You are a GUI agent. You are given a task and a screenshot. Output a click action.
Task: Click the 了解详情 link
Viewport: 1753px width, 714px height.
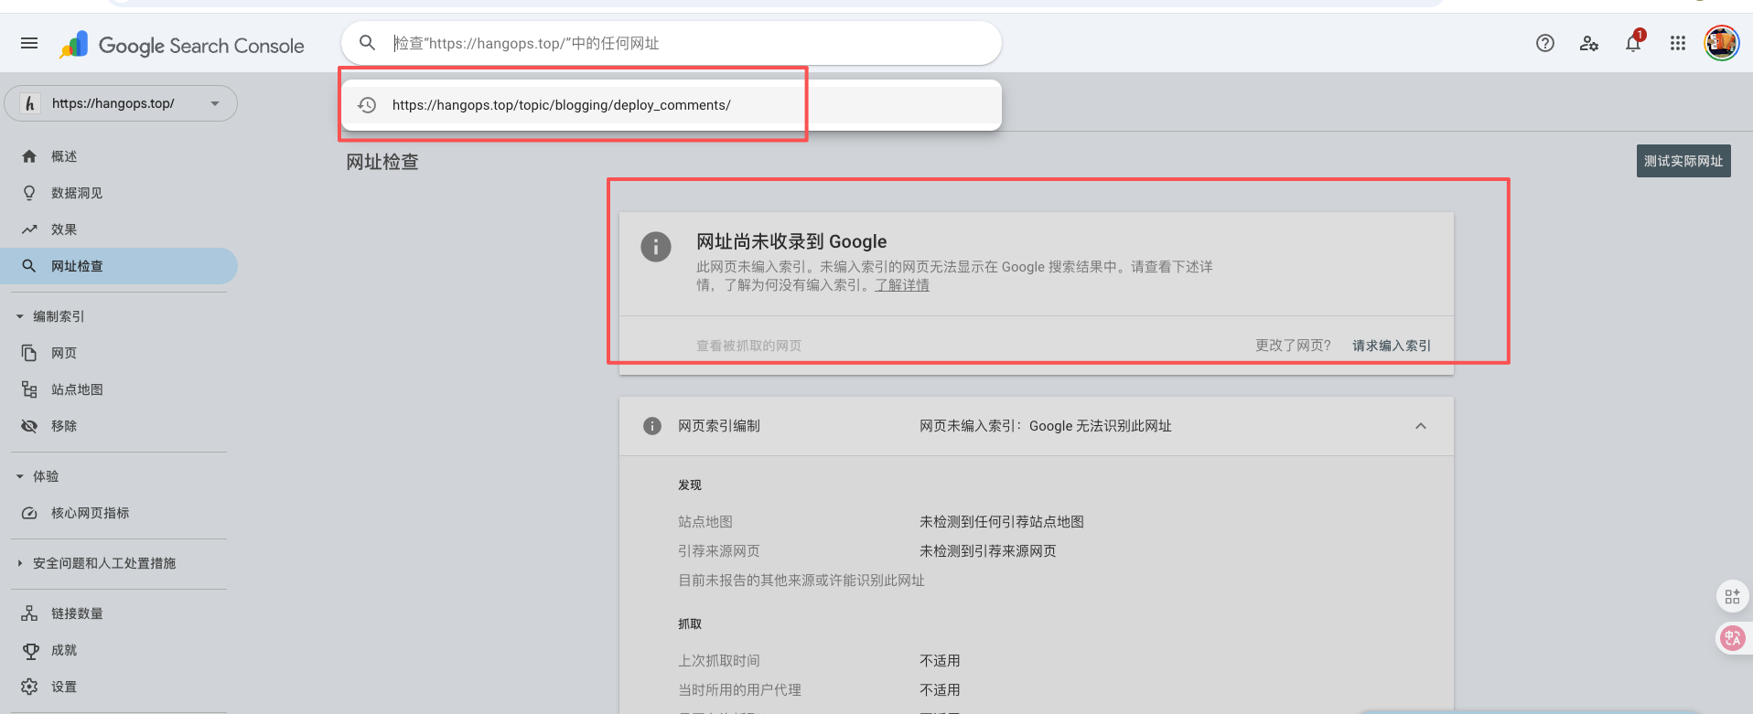[x=902, y=285]
